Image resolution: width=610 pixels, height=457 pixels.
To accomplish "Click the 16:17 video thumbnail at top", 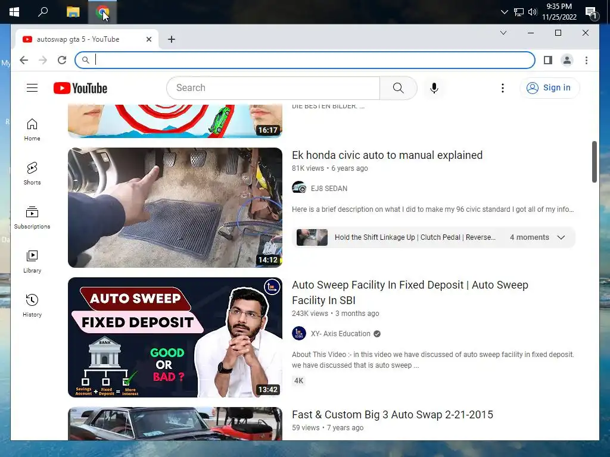I will (175, 121).
